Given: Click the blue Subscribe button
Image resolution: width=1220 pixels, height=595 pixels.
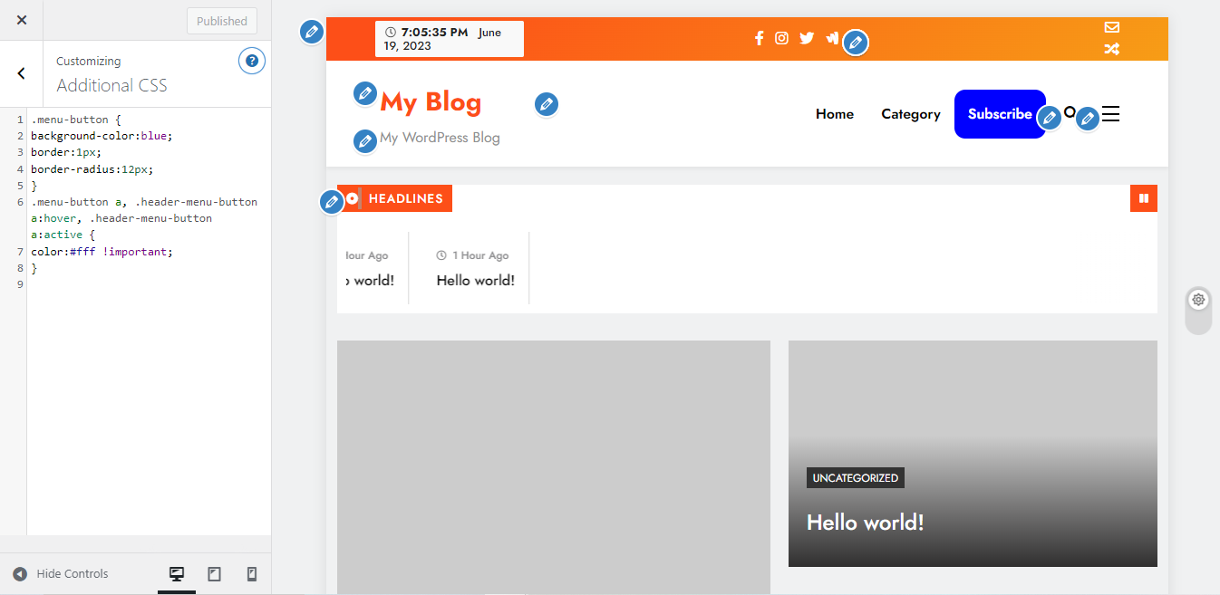Looking at the screenshot, I should click(999, 114).
